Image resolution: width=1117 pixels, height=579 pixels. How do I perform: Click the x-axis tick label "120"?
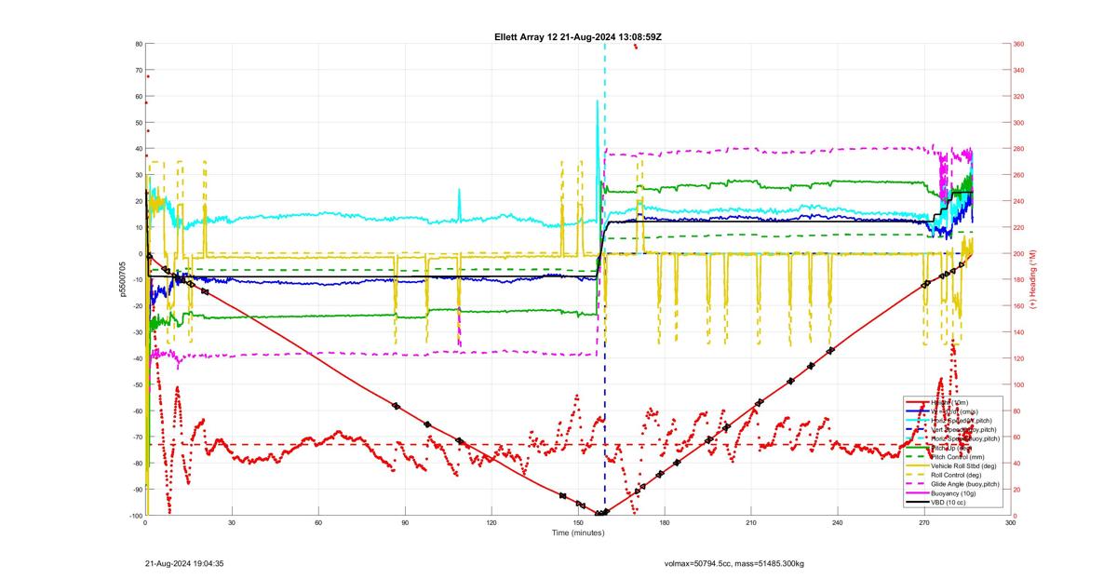[x=491, y=523]
